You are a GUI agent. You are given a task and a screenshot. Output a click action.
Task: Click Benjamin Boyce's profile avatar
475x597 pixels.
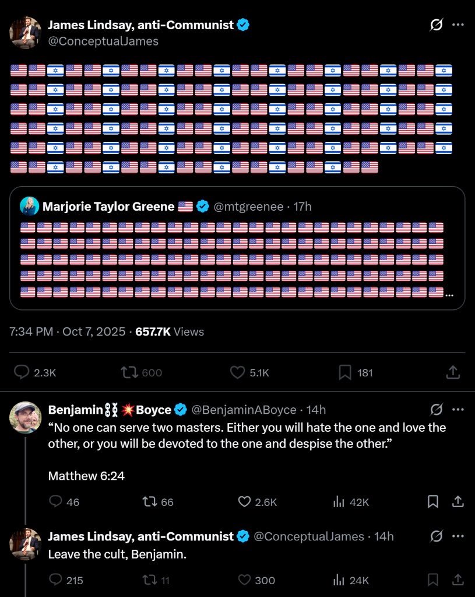[26, 417]
